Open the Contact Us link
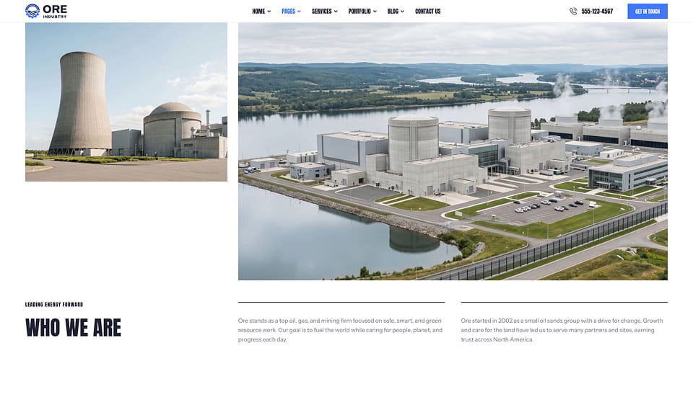693x415 pixels. click(428, 12)
